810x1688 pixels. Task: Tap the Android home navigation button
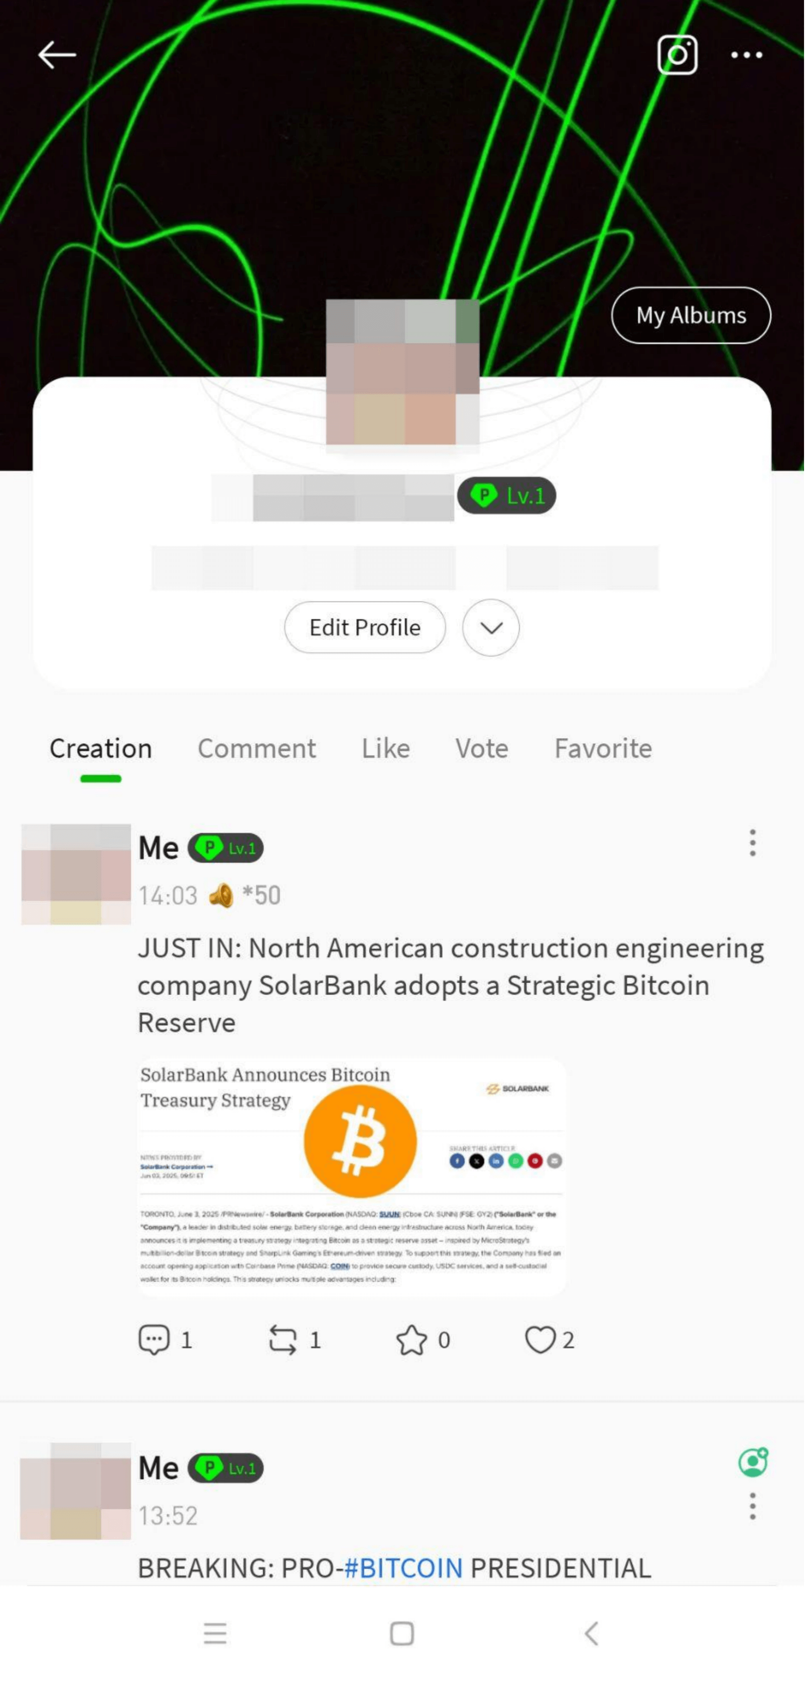(x=402, y=1633)
